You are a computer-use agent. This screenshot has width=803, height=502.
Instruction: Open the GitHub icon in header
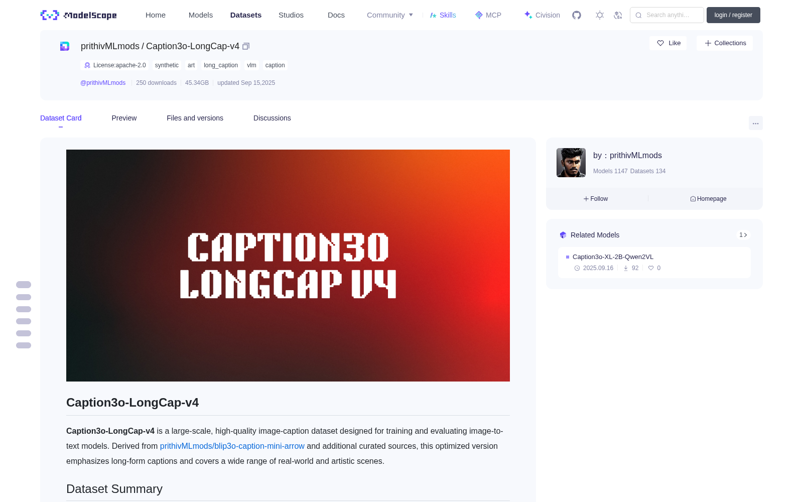click(577, 15)
